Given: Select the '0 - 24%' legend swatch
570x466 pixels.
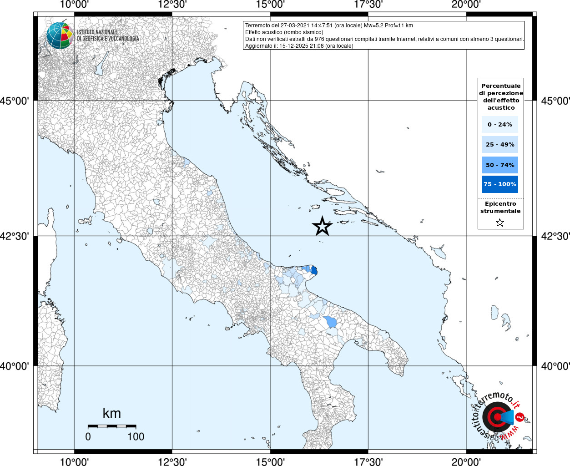Looking at the screenshot, I should (x=500, y=124).
